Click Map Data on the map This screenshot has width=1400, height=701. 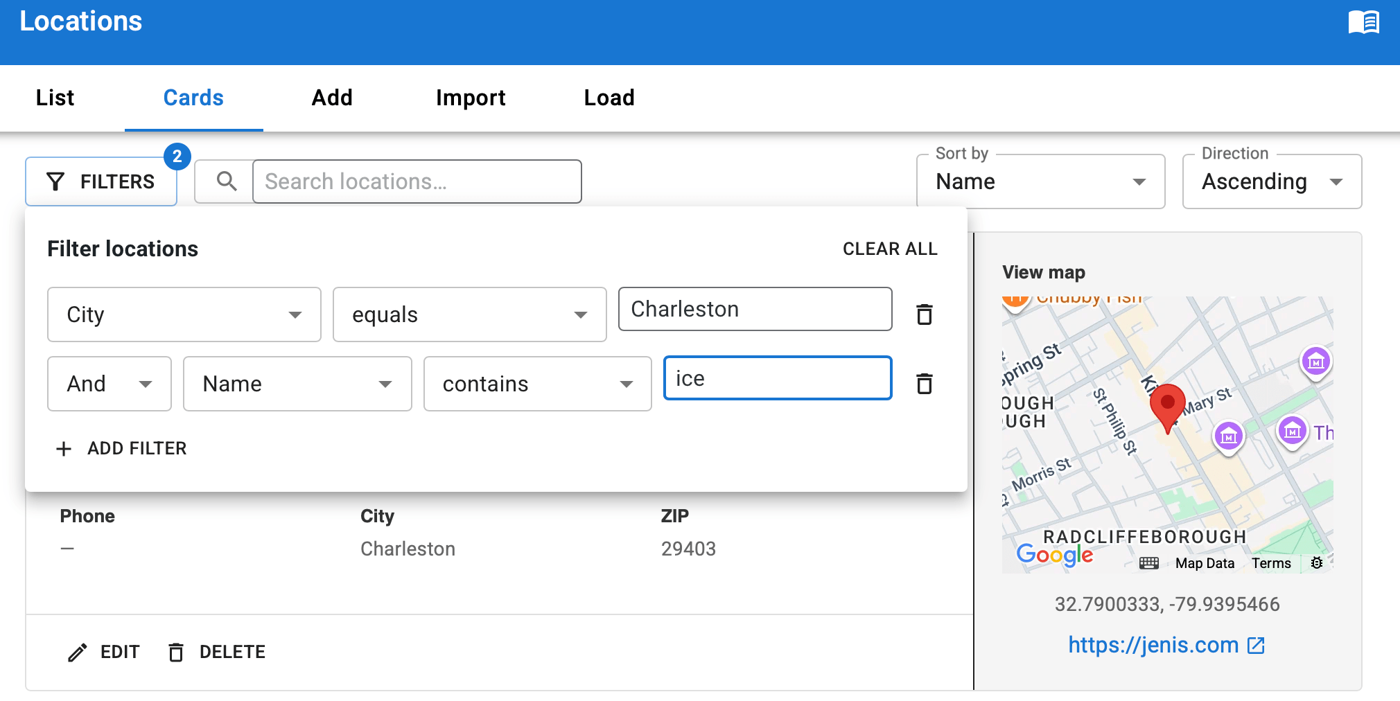click(x=1205, y=563)
